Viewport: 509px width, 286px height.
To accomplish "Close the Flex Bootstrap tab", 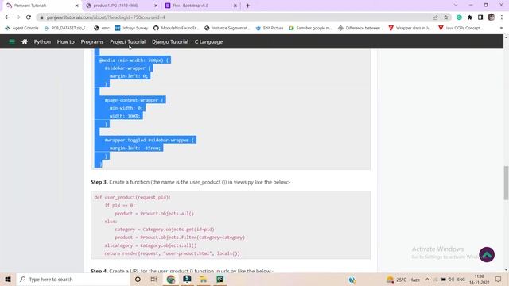I will click(235, 6).
